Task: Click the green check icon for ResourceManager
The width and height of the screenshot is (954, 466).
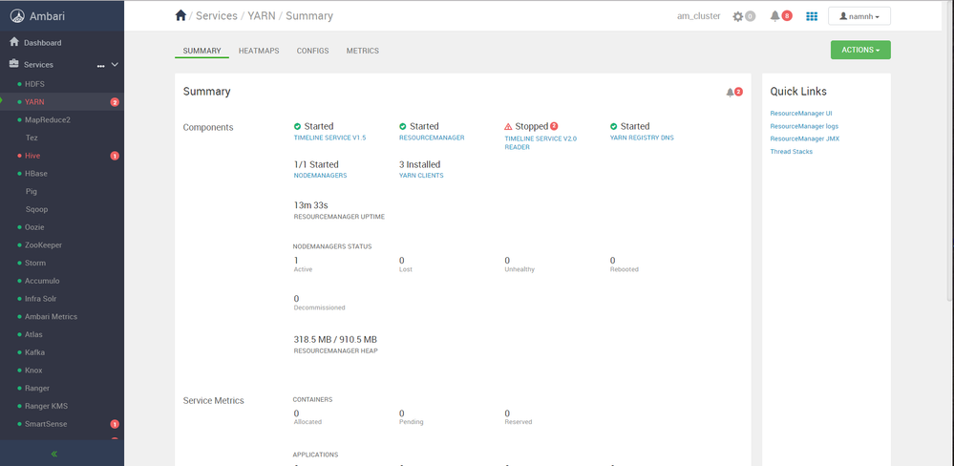Action: click(403, 127)
